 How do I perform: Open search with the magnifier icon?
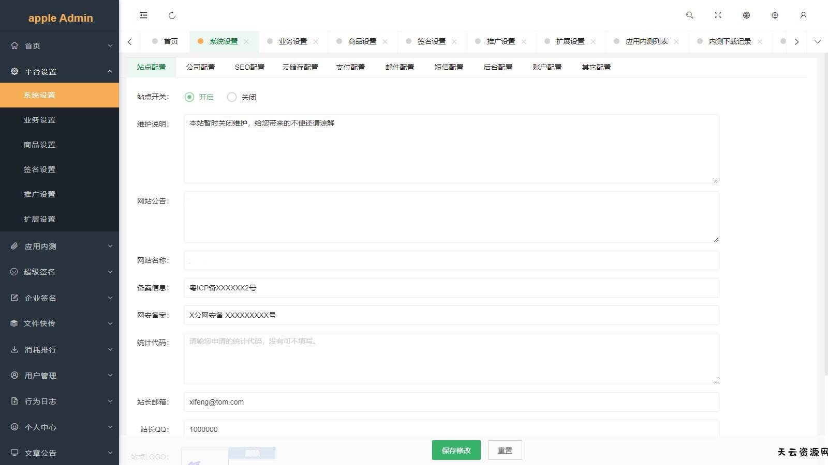pyautogui.click(x=689, y=16)
